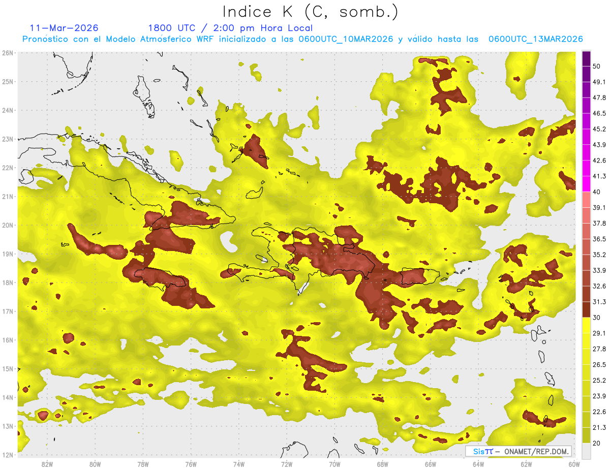Click the colorbar value 50

pyautogui.click(x=597, y=66)
